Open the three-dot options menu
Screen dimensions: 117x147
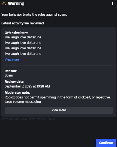[112, 4]
